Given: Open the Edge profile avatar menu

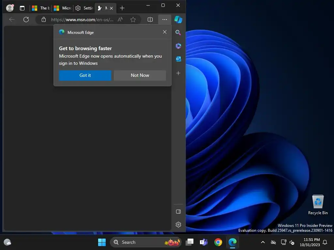Looking at the screenshot, I should (10, 8).
